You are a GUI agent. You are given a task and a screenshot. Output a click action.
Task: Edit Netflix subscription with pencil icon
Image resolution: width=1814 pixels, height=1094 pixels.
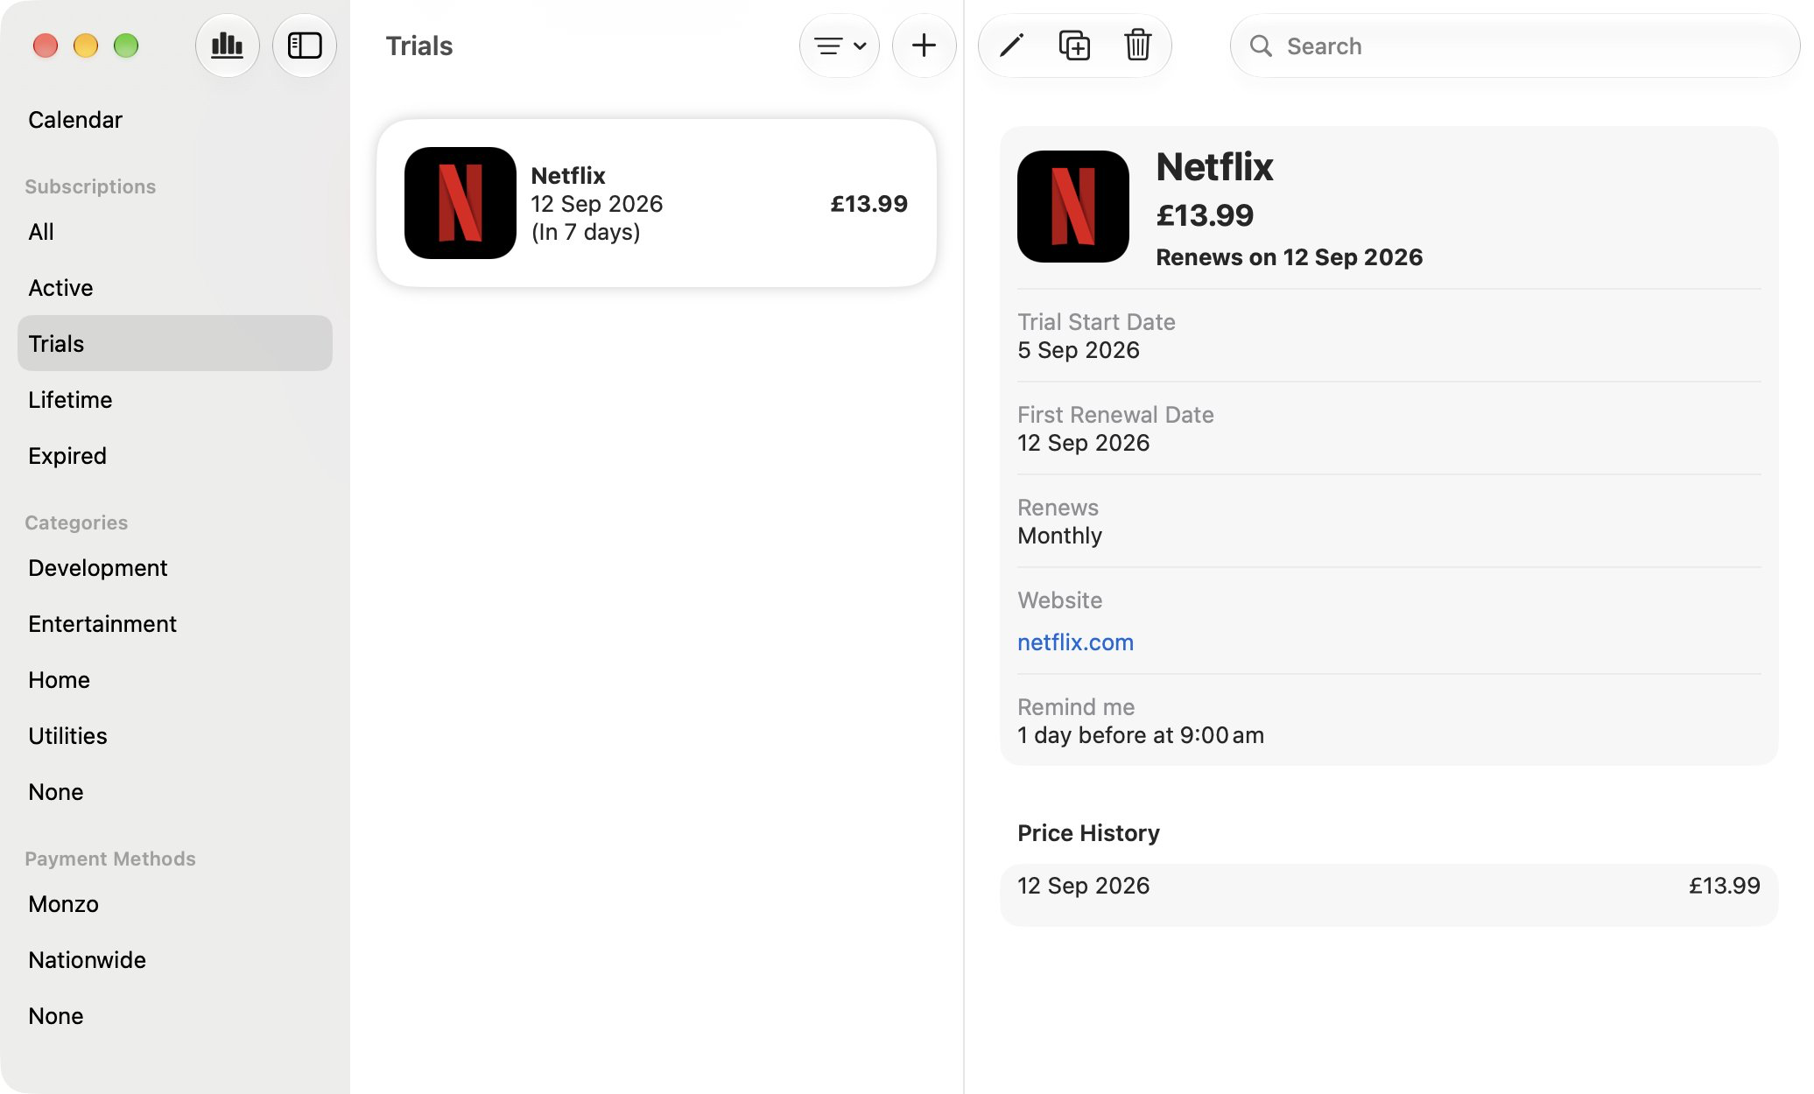(1011, 46)
